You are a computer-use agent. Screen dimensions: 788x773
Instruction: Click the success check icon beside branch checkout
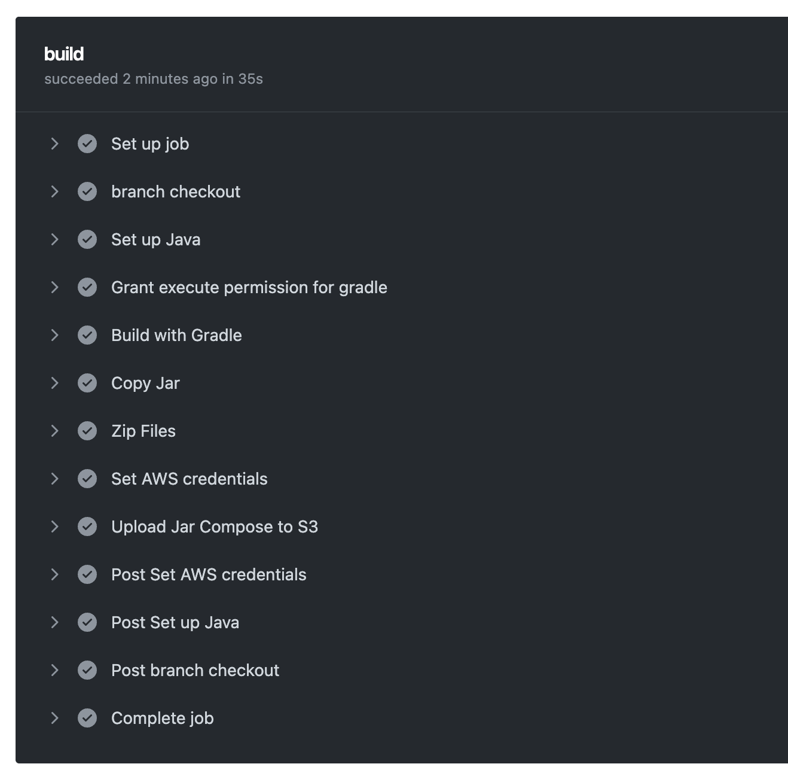(x=87, y=191)
